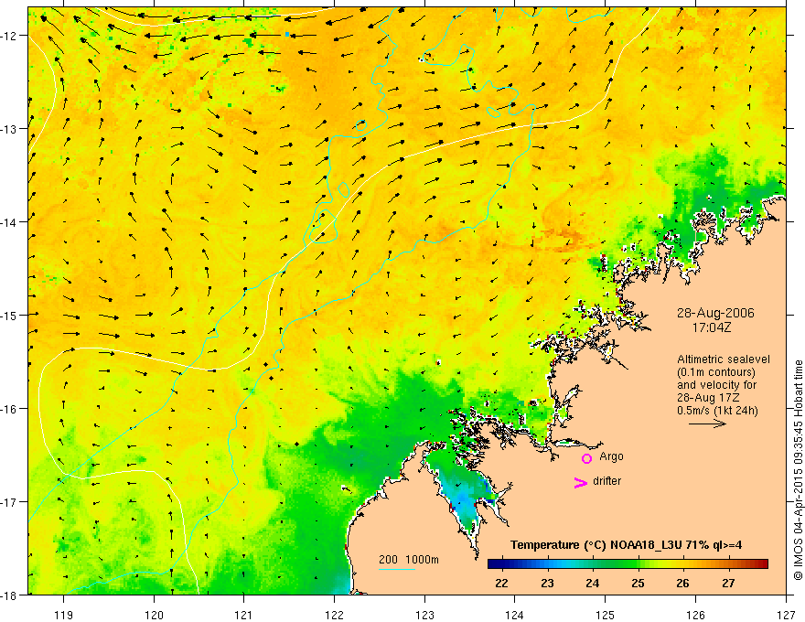Click the longitude 124 axis label
This screenshot has height=622, width=805.
pos(515,615)
